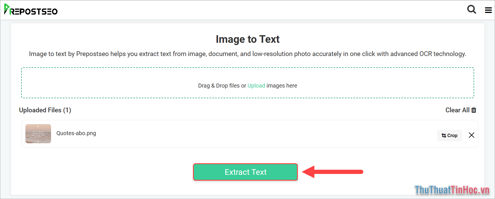Click the Image to Text heading
495x199 pixels.
[247, 39]
